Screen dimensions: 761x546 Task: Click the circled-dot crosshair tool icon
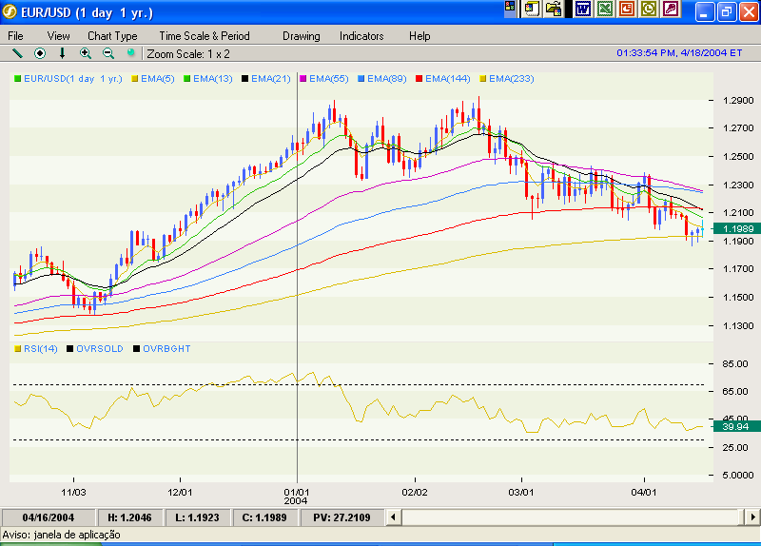(x=40, y=53)
